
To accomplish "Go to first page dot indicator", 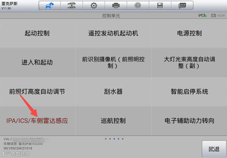I will click(106, 139).
